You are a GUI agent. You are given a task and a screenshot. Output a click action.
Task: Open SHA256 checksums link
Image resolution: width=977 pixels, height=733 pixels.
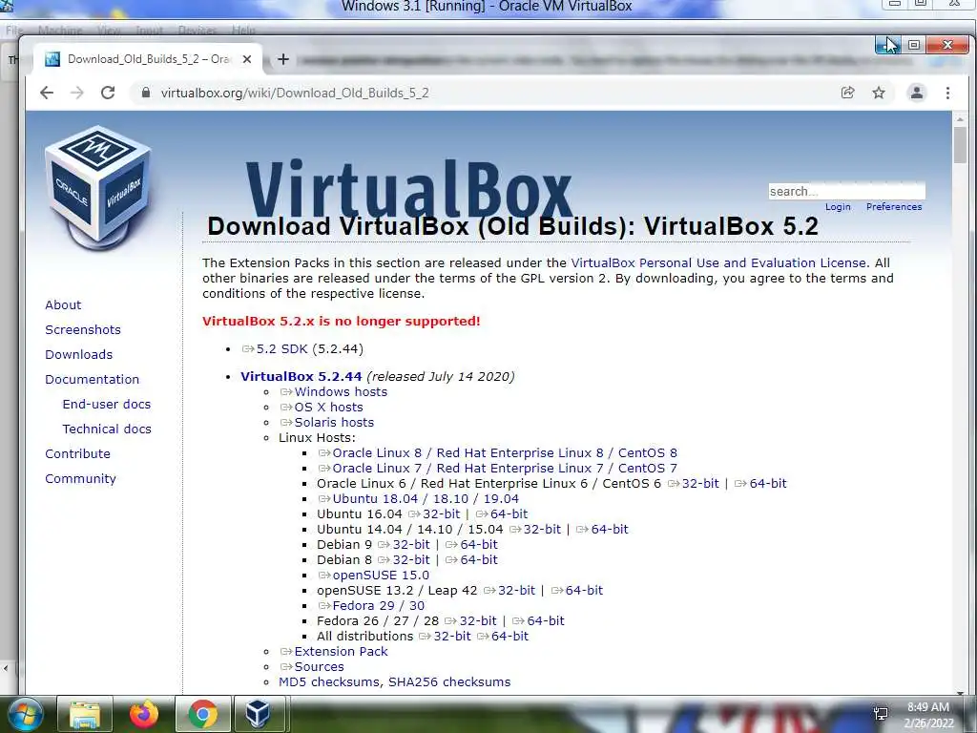click(x=449, y=681)
